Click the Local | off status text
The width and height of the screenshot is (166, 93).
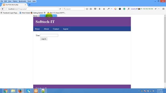(134, 9)
